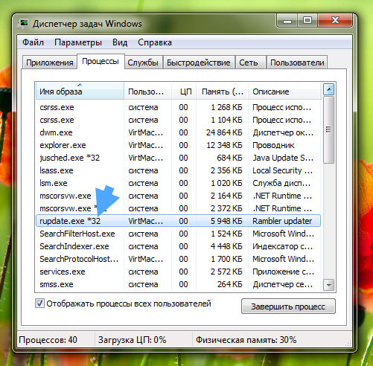The width and height of the screenshot is (373, 366).
Task: Open the Быстродействие tab
Action: pos(199,62)
